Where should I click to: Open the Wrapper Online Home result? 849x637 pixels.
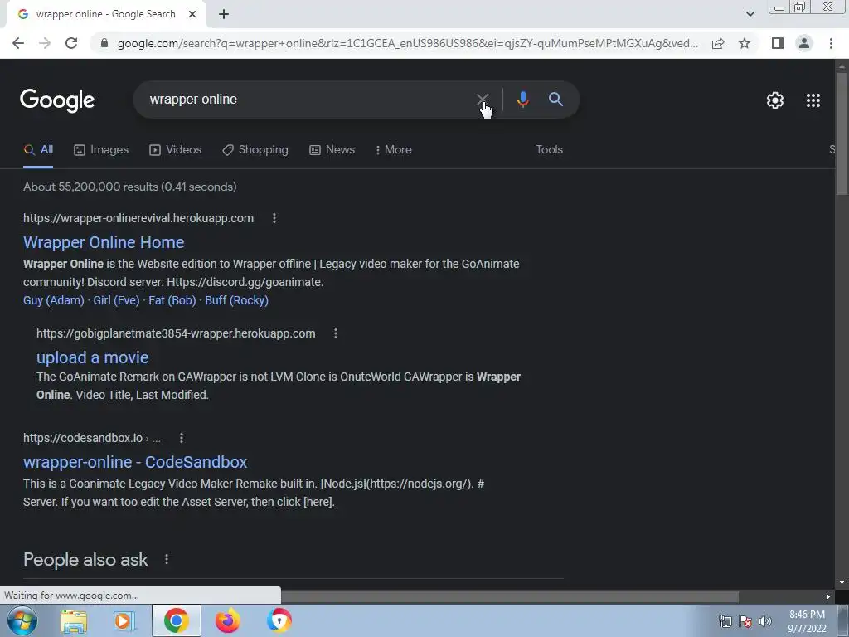104,242
